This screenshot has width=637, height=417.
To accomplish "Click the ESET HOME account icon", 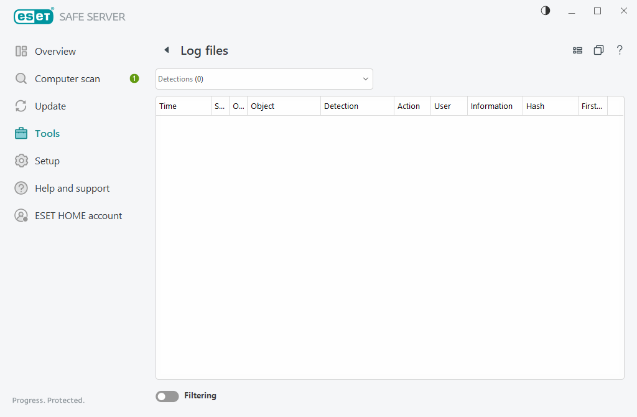I will click(x=21, y=215).
